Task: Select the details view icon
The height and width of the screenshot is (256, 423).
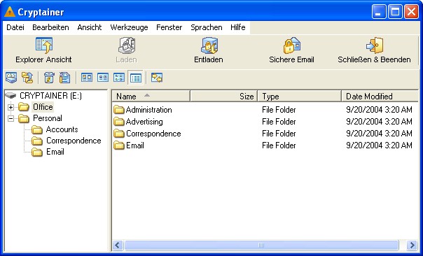Action: 135,78
